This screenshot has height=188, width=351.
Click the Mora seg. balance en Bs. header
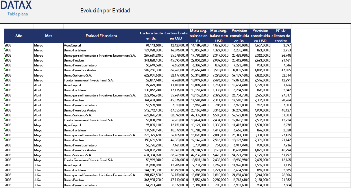[x=198, y=36]
